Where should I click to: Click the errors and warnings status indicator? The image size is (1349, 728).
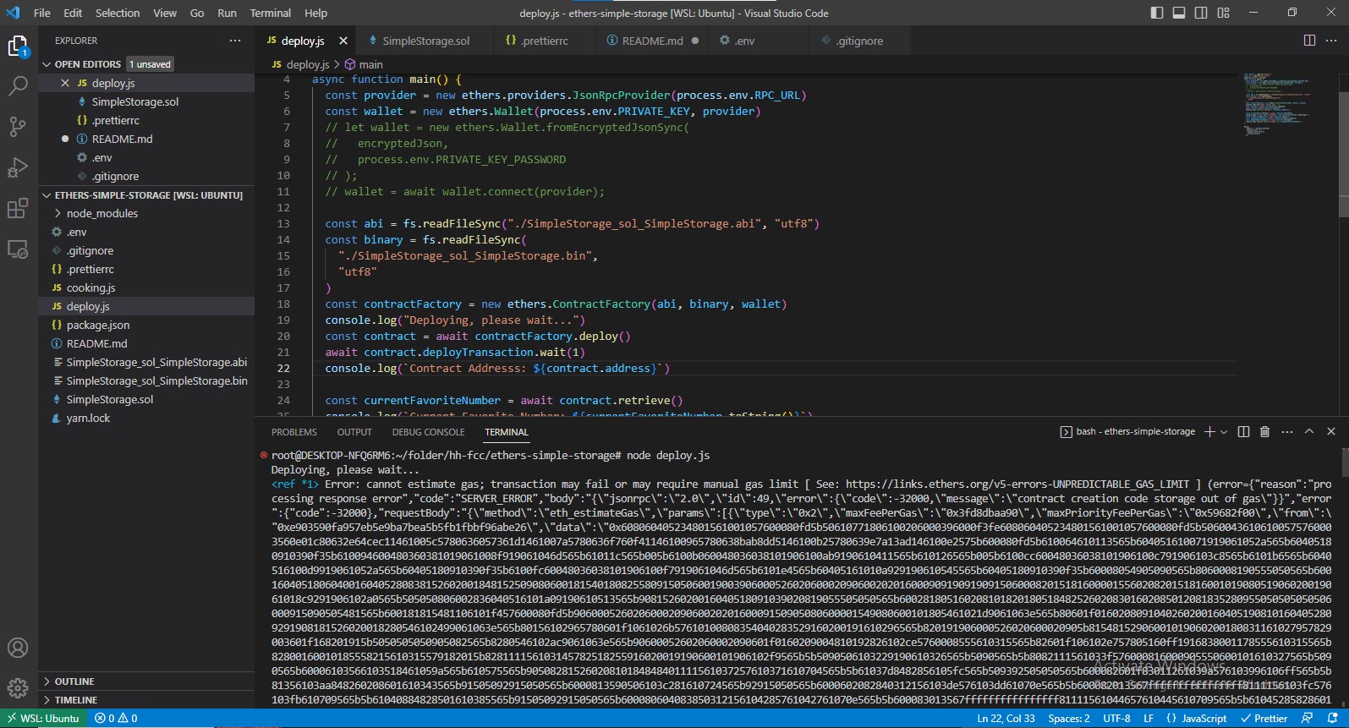click(117, 719)
